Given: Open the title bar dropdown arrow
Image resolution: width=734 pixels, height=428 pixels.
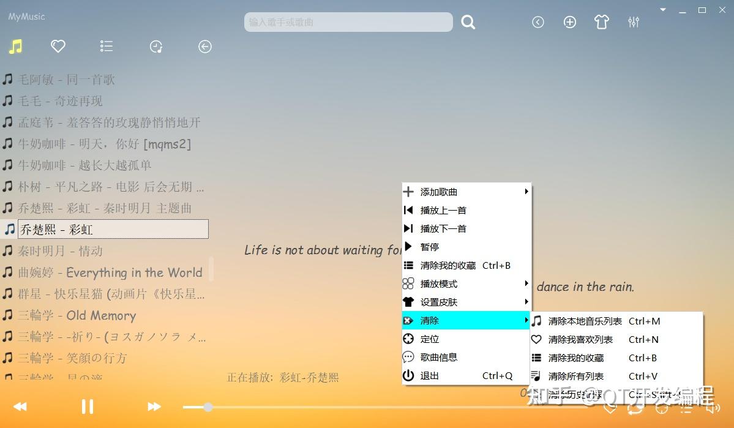Looking at the screenshot, I should point(662,10).
